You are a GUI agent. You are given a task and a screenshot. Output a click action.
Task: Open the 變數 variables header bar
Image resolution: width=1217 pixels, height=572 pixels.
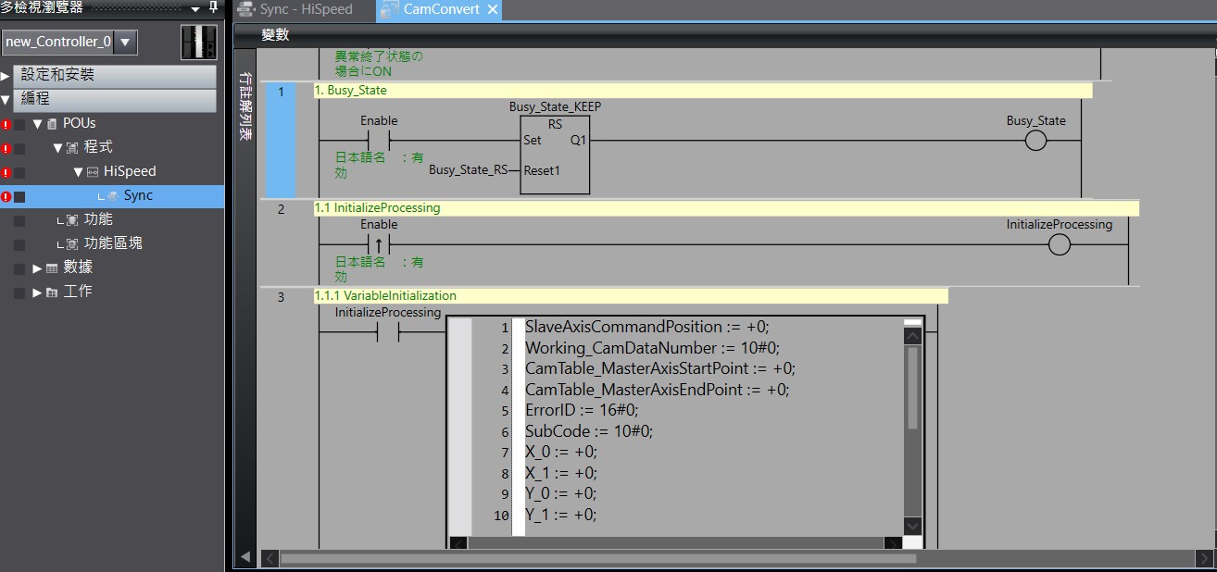pyautogui.click(x=275, y=35)
